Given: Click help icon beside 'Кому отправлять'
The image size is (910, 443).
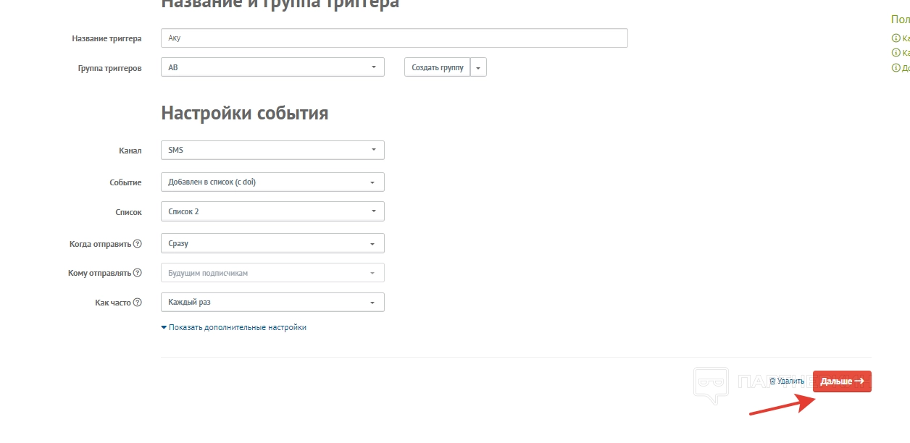Looking at the screenshot, I should point(138,274).
